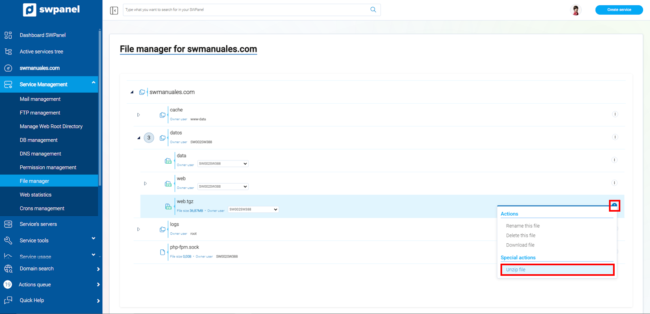Click the Dashboard SWPanel sidebar icon
The height and width of the screenshot is (314, 650).
click(8, 35)
